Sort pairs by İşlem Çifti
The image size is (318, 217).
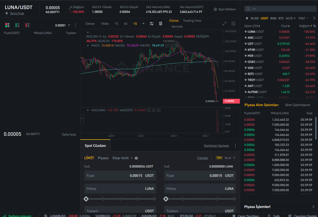252,26
